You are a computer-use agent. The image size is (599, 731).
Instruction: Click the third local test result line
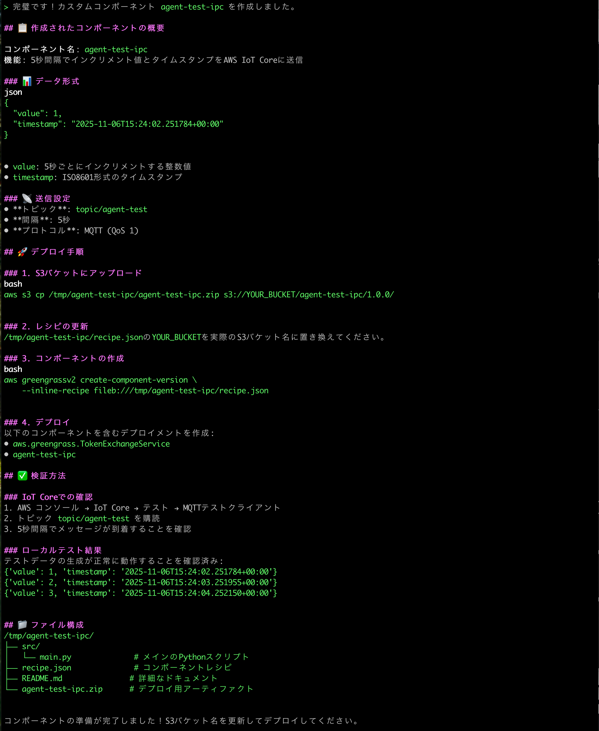coord(140,593)
